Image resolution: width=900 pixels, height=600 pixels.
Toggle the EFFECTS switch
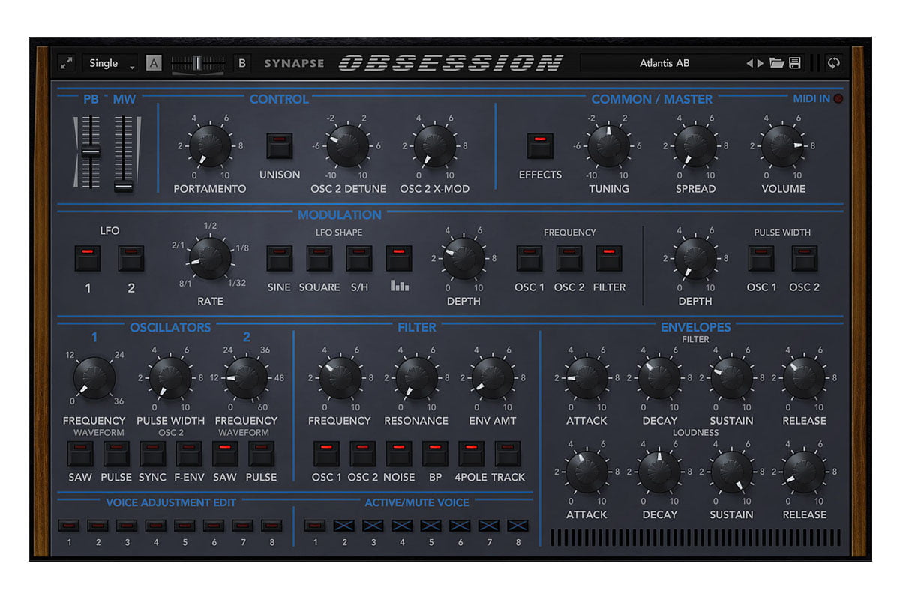point(540,146)
